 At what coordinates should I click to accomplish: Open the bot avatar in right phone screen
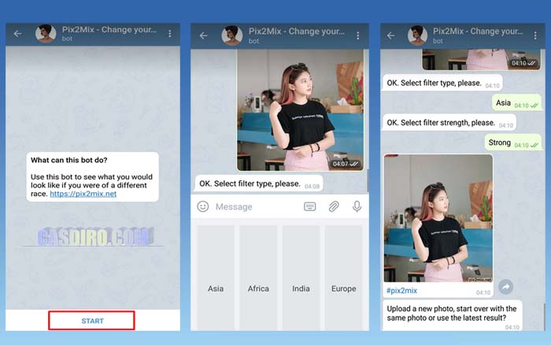(x=417, y=35)
